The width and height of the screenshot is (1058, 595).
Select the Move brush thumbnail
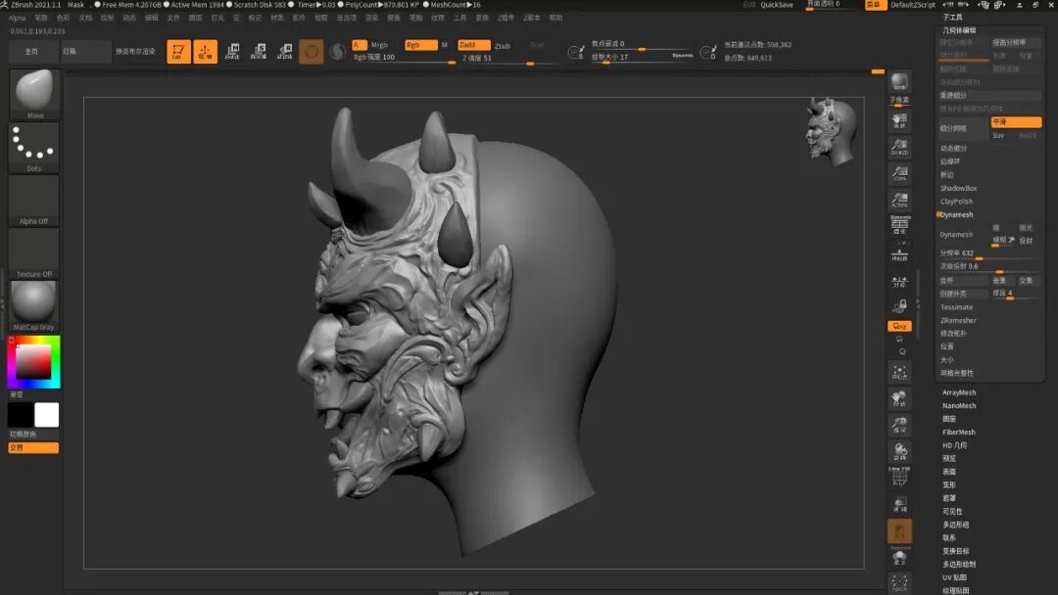tap(34, 92)
